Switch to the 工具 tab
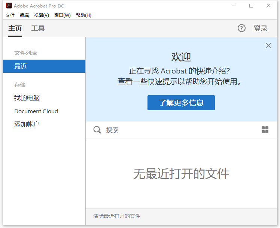The width and height of the screenshot is (280, 228). pyautogui.click(x=38, y=28)
